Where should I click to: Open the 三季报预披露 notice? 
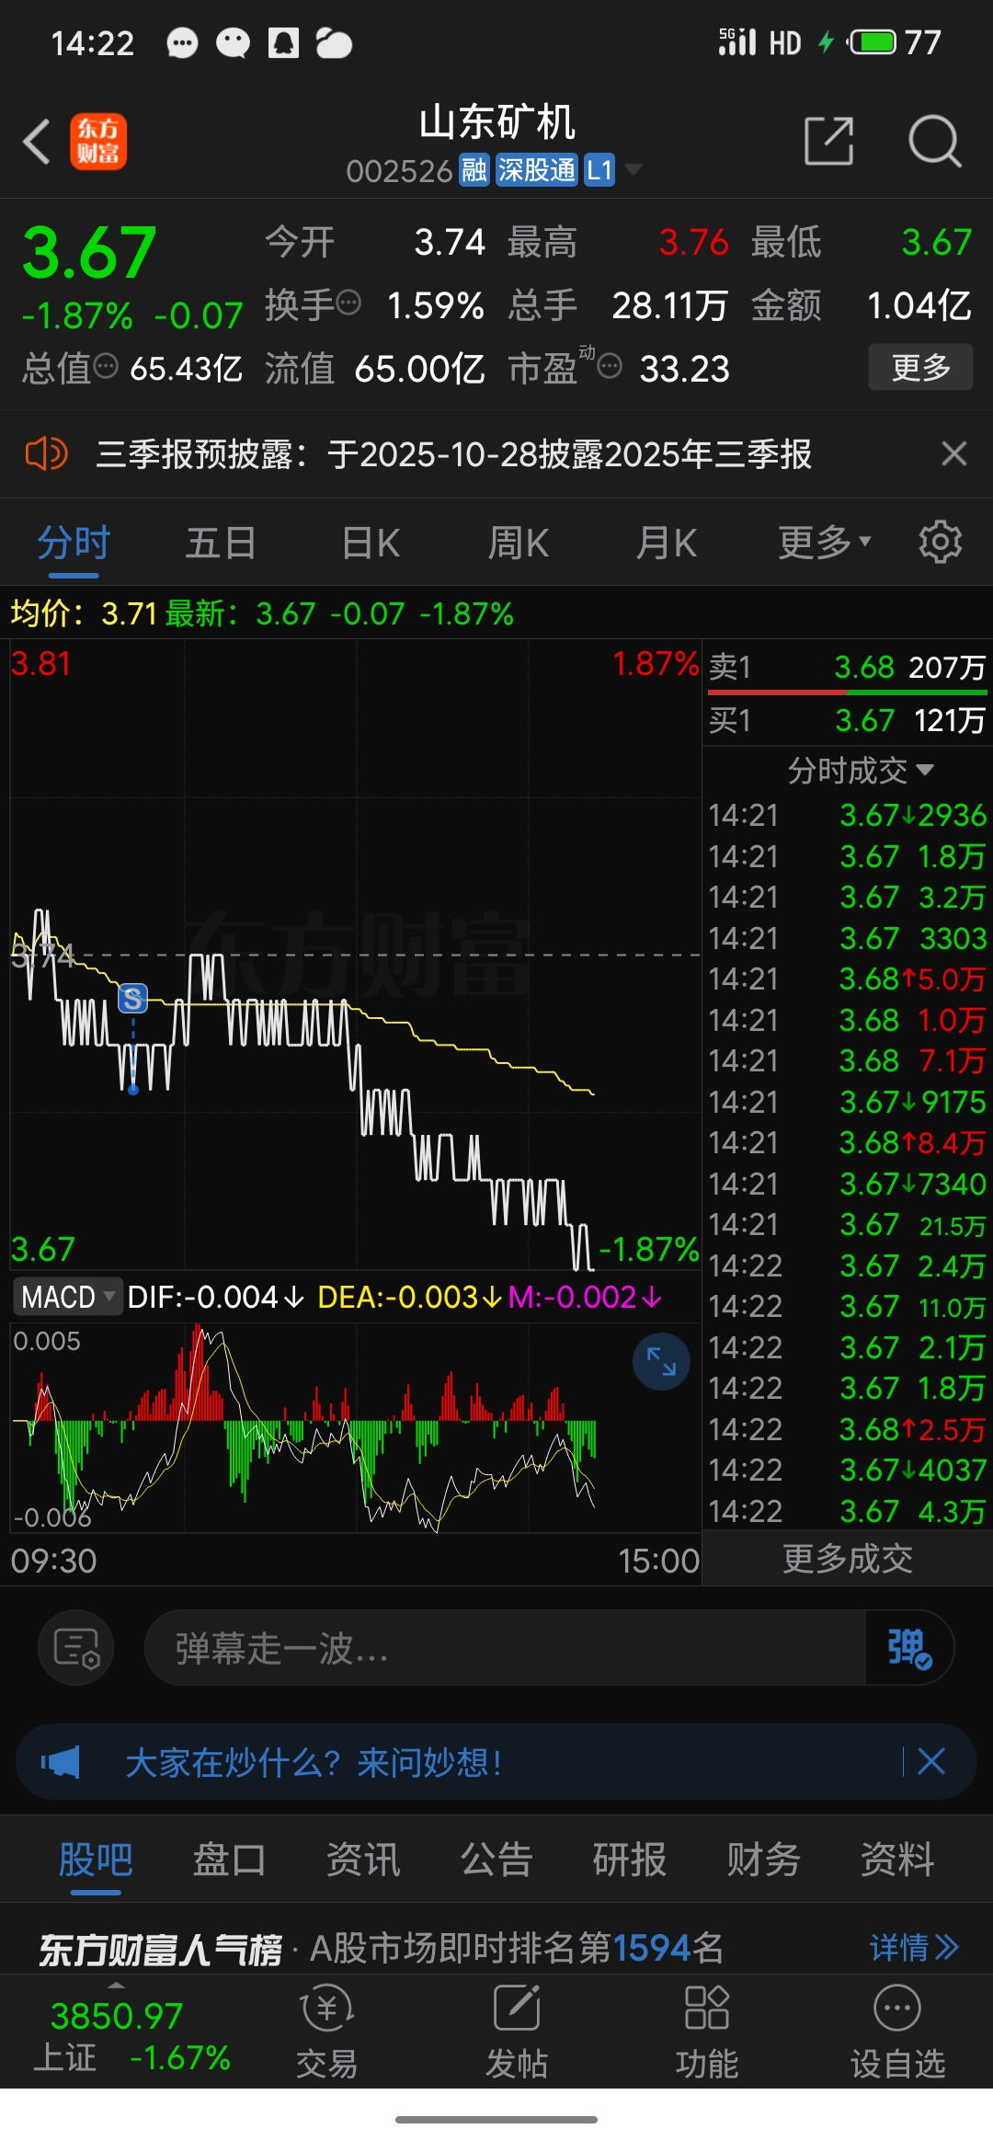(454, 454)
